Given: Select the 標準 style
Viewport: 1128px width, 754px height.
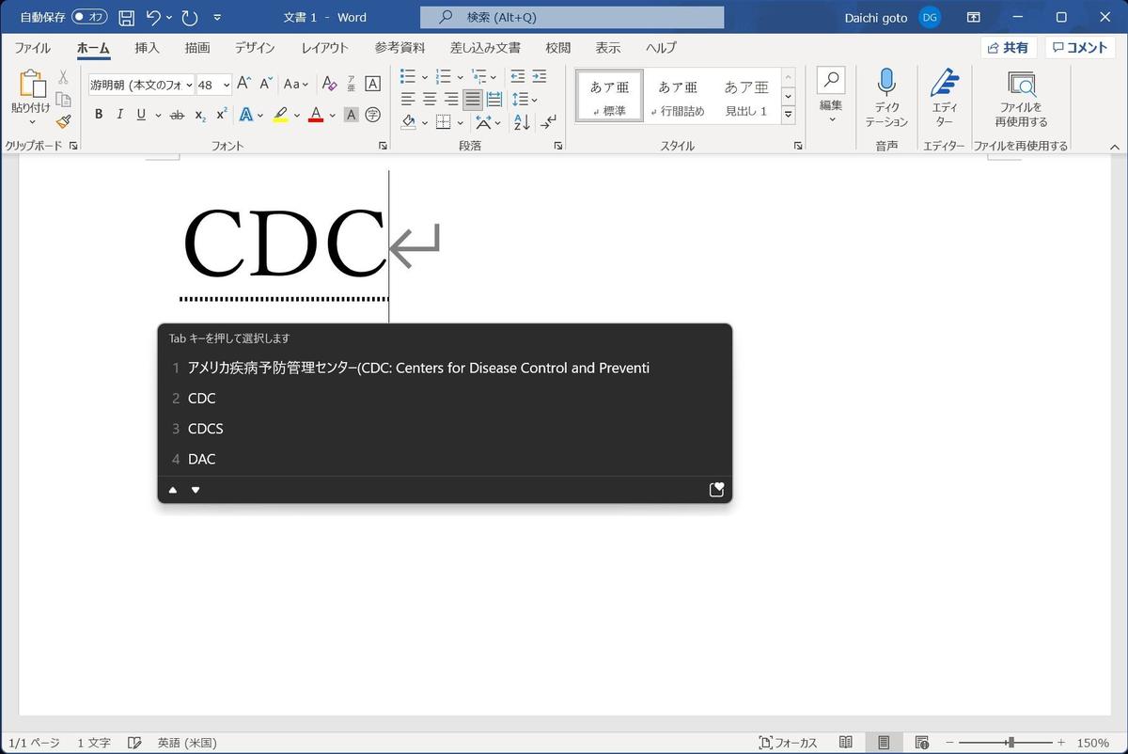Looking at the screenshot, I should click(x=609, y=97).
